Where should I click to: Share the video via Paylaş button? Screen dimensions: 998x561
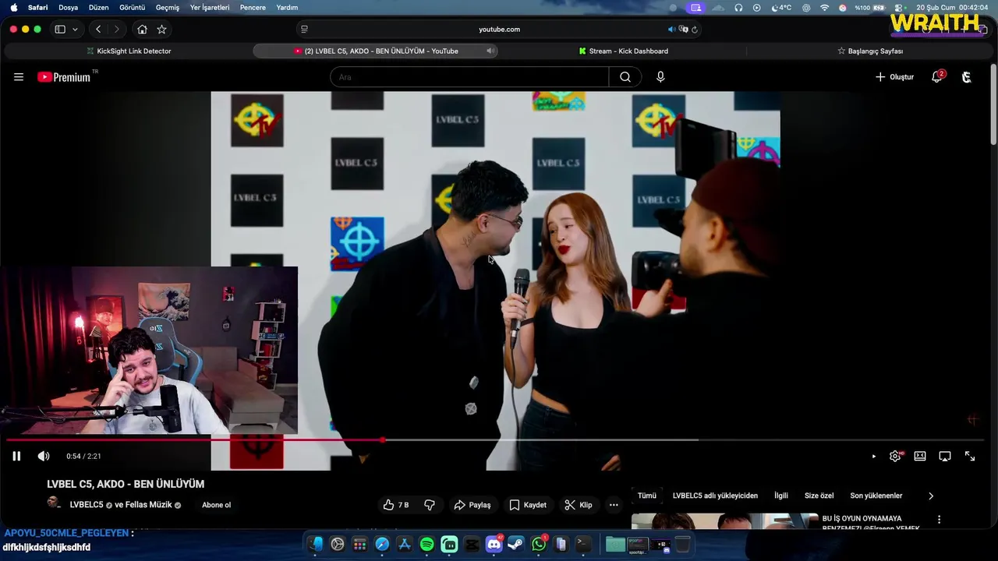click(x=472, y=505)
